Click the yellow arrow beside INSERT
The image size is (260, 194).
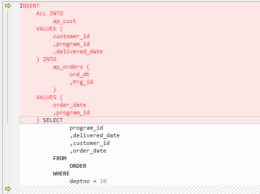point(8,6)
